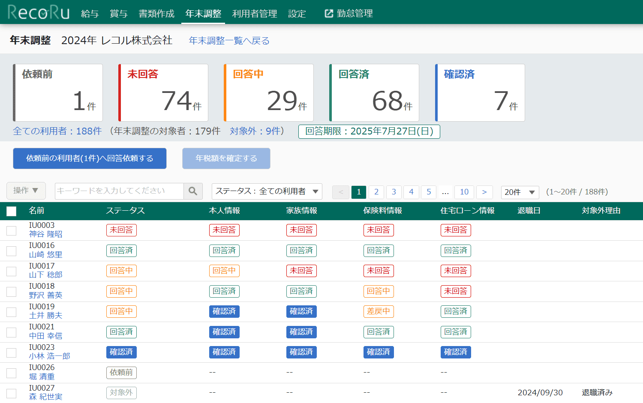
Task: Click the 未回答 74件 summary card
Action: (x=163, y=93)
